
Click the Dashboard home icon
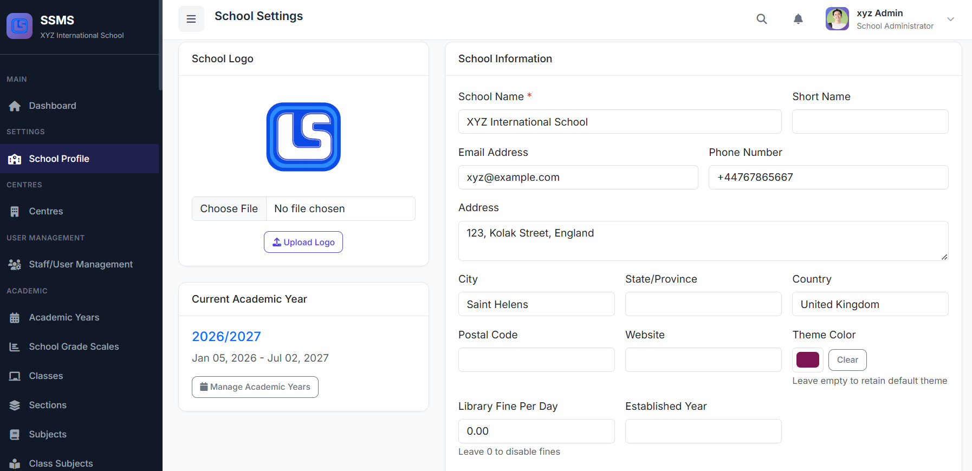tap(15, 106)
